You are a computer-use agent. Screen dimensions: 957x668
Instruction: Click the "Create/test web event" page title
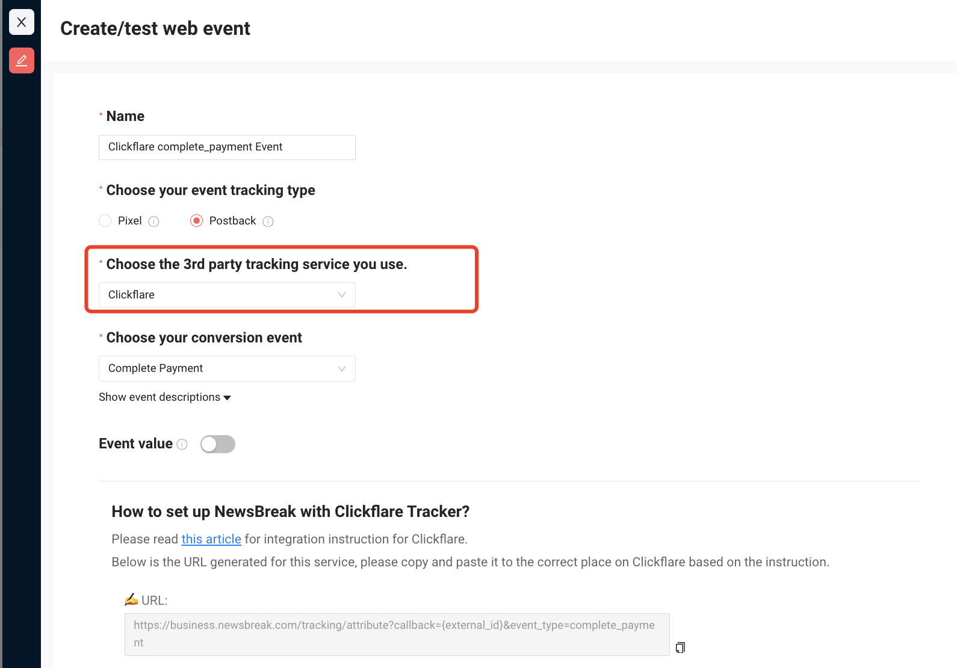coord(155,28)
